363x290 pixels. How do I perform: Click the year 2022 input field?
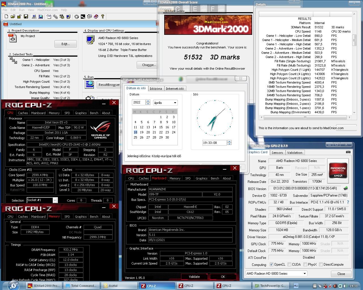(x=139, y=103)
